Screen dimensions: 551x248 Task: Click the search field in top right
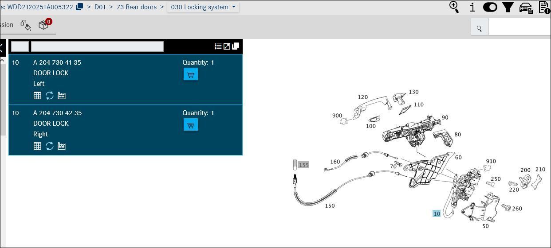[519, 27]
